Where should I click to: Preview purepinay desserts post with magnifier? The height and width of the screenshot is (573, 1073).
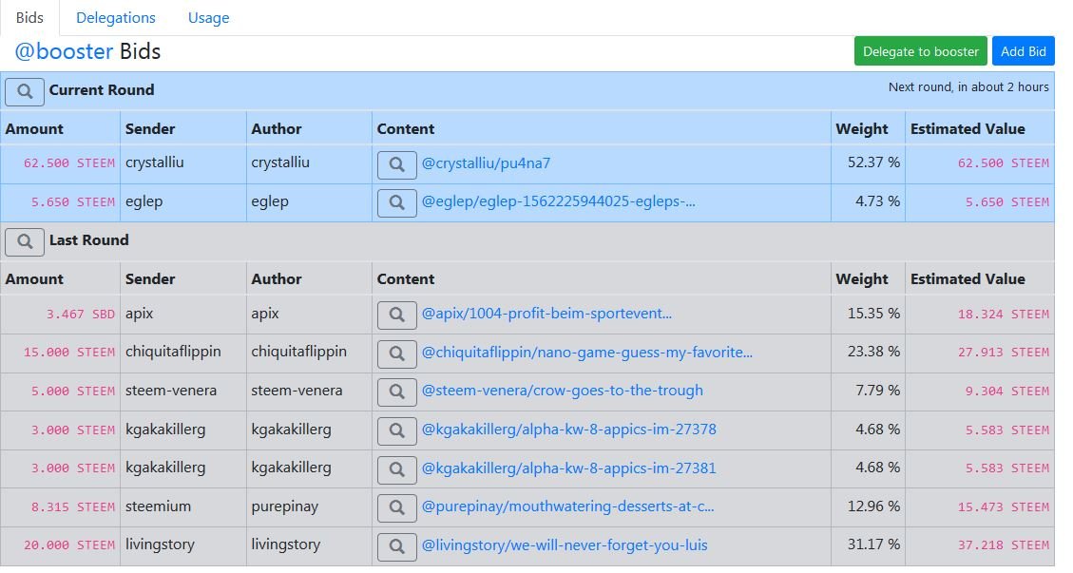(x=397, y=507)
